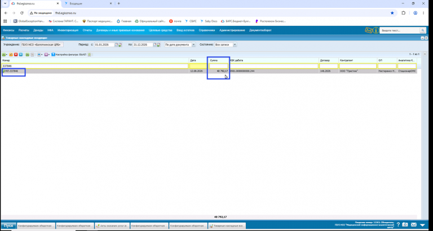Viewport: 433px width, 231px height.
Task: Open the Расчеты menu
Action: (x=24, y=30)
